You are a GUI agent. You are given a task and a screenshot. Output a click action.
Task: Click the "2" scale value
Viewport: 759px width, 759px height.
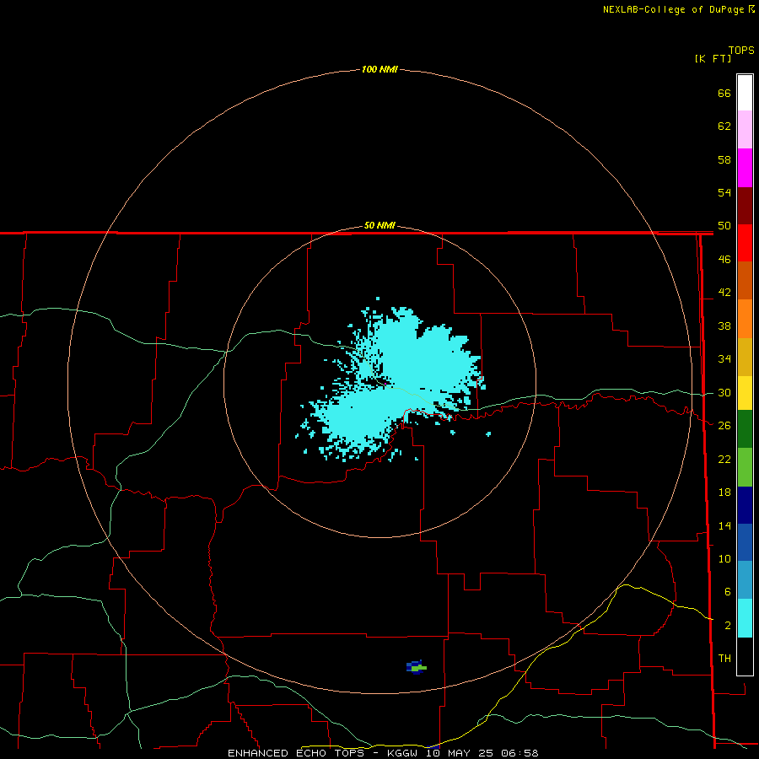click(727, 626)
